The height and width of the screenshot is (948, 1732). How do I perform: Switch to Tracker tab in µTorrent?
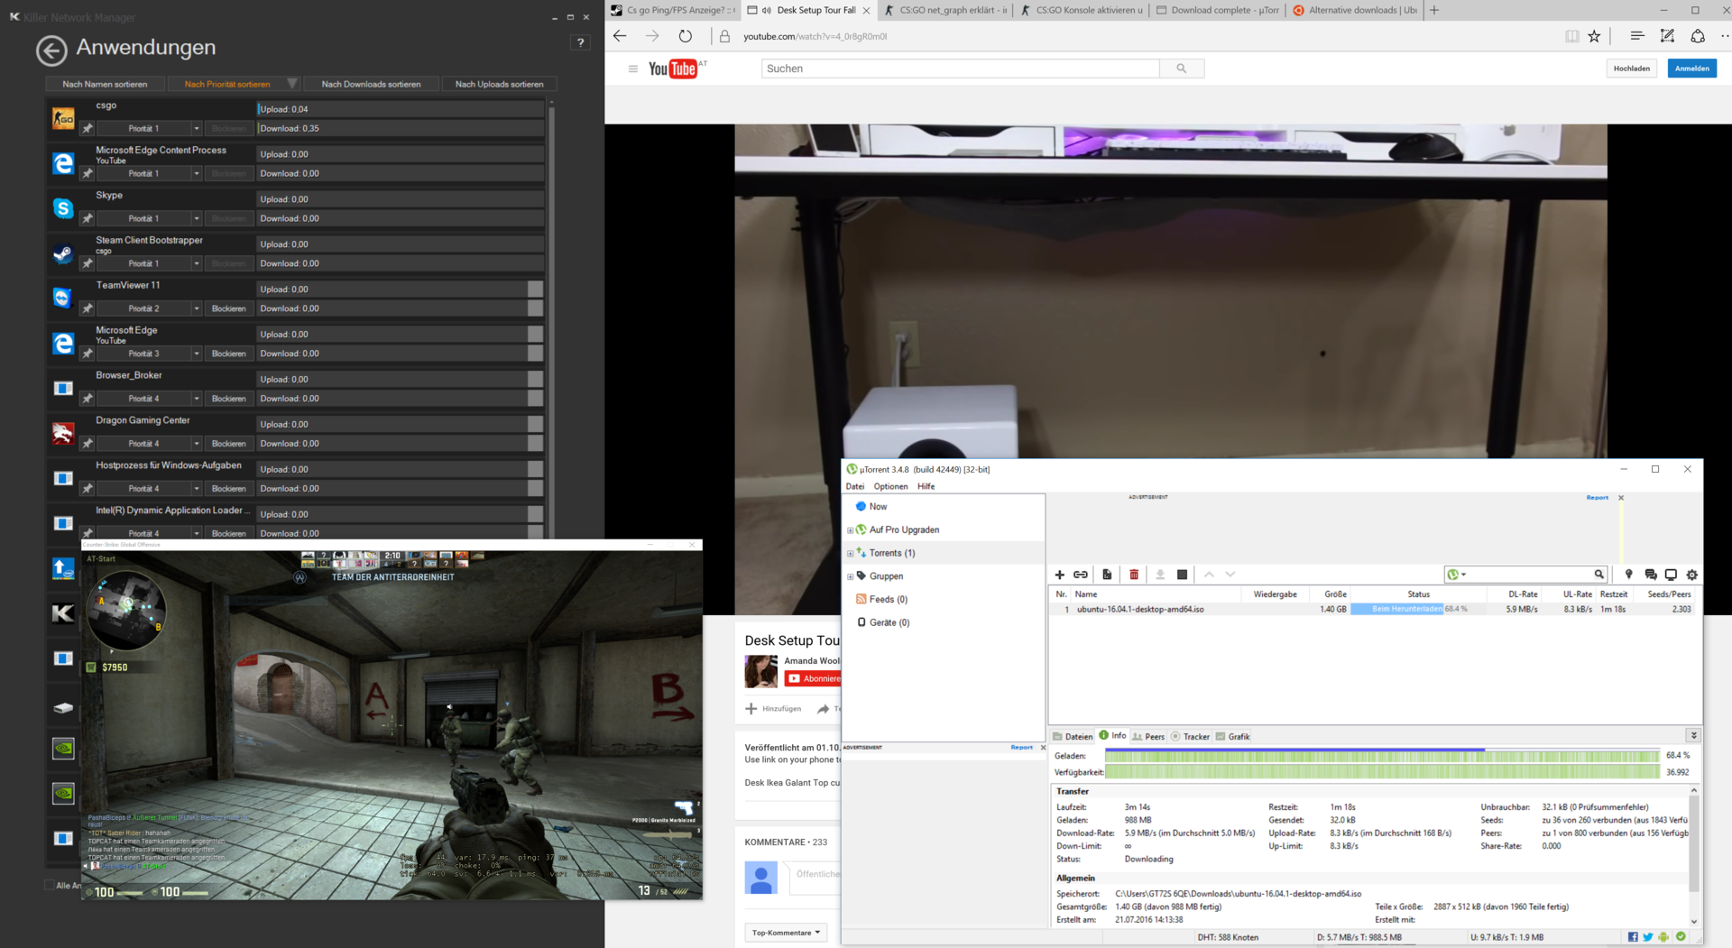(1190, 737)
